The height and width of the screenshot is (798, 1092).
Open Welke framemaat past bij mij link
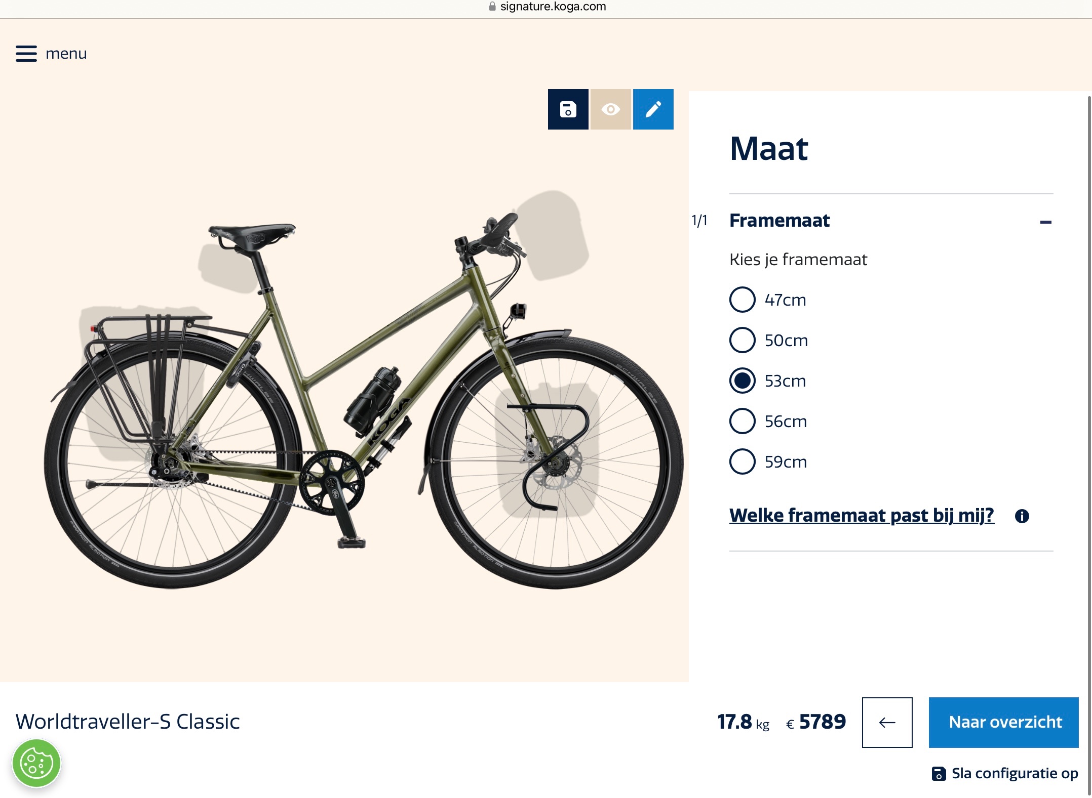coord(862,516)
